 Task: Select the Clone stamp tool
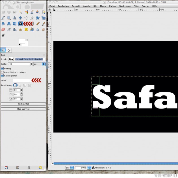coord(20,29)
